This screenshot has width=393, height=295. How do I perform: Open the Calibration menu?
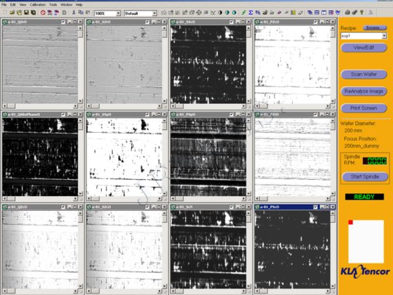[38, 4]
